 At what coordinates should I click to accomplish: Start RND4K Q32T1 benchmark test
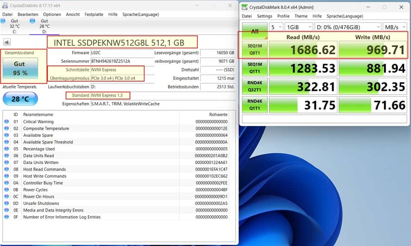tap(254, 86)
